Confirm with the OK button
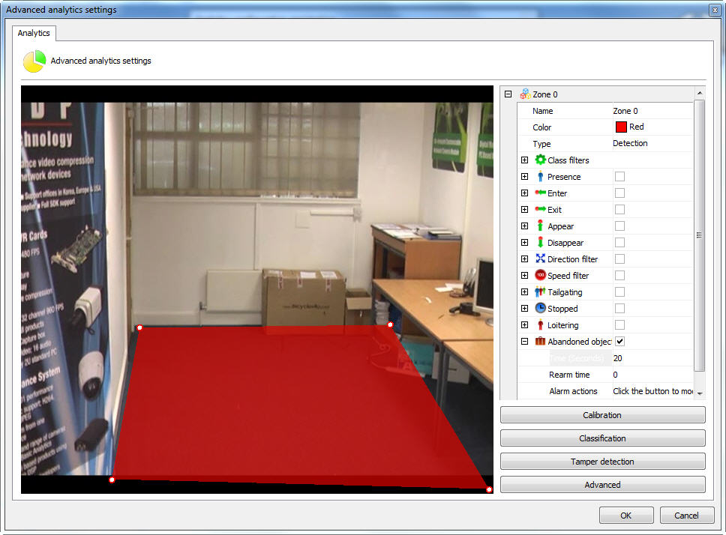This screenshot has width=726, height=535. point(626,515)
